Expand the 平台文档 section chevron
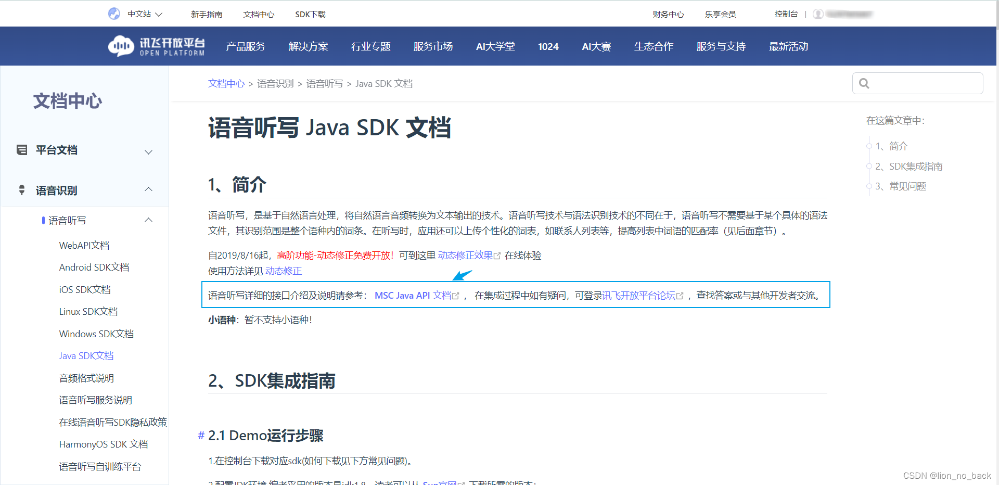999x485 pixels. click(x=149, y=152)
